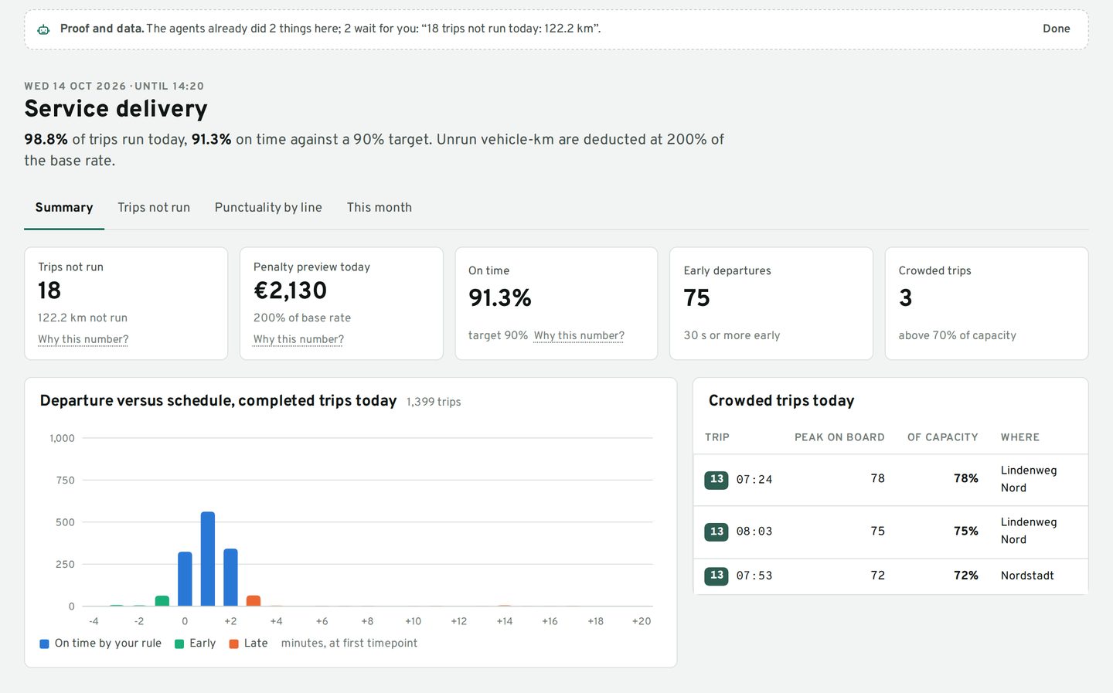Click the robot agent icon in the banner
This screenshot has width=1113, height=693.
pos(43,29)
